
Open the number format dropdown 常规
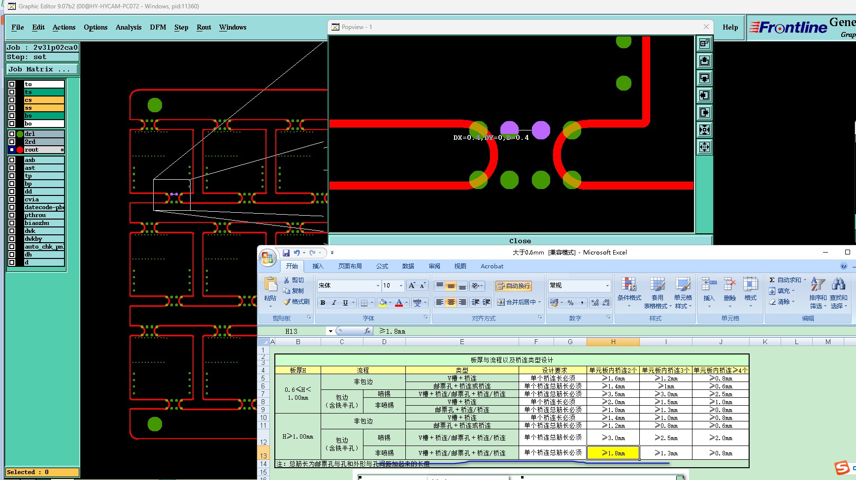coord(607,286)
